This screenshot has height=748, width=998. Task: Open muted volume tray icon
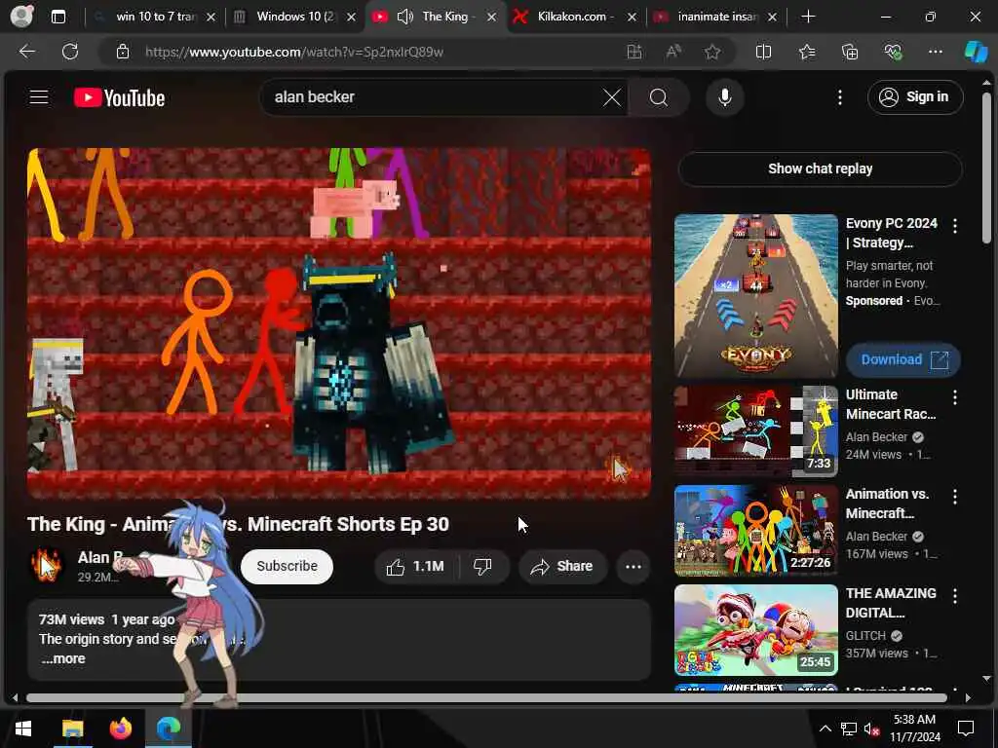872,729
